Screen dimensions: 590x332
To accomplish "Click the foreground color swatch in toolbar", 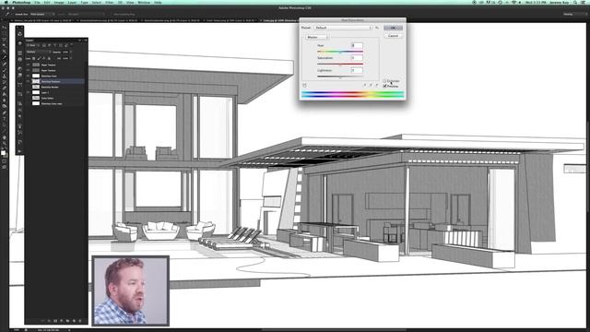I will (4, 153).
